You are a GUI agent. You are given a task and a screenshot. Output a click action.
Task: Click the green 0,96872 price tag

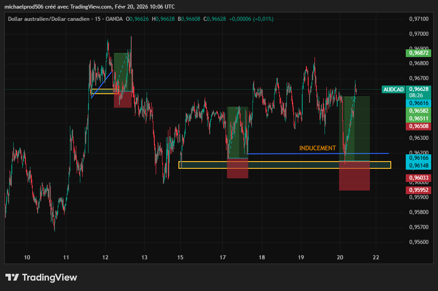click(x=418, y=53)
